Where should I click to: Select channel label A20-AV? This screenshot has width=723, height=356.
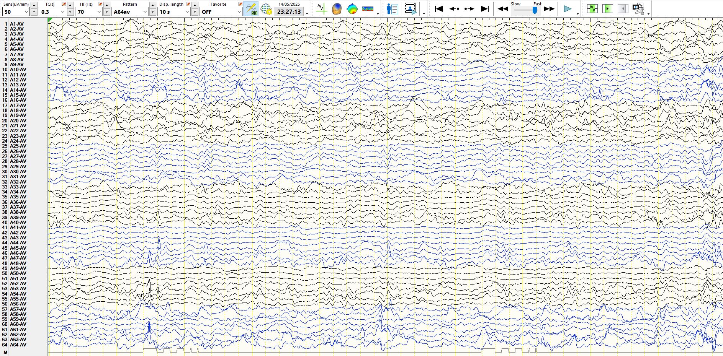[x=18, y=121]
